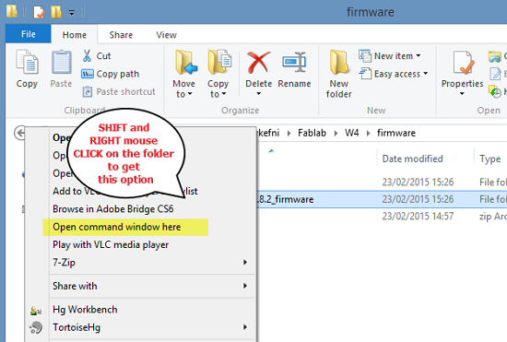Sort by Type column header

[x=490, y=159]
